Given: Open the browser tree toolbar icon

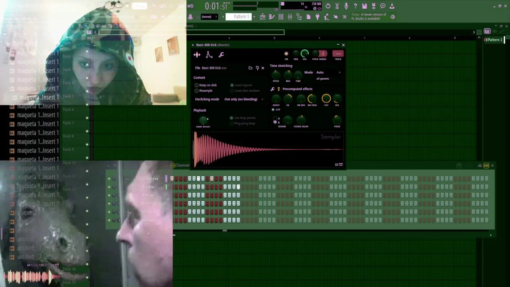Looking at the screenshot, I should tap(299, 17).
